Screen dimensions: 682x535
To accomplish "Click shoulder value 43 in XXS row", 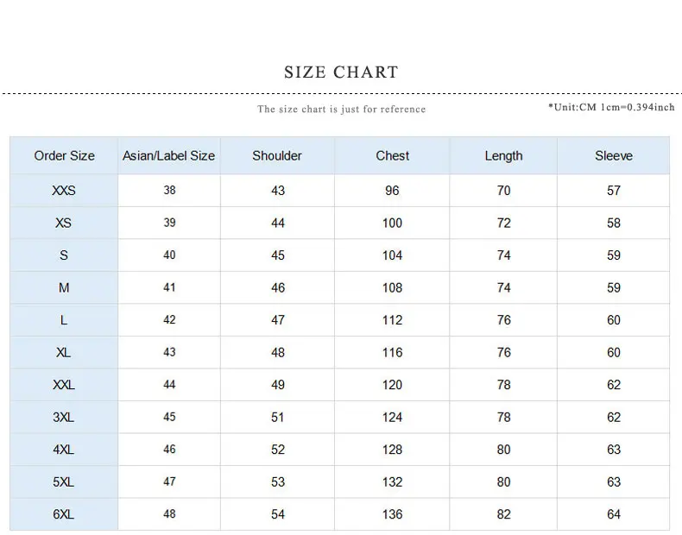I will pos(278,191).
